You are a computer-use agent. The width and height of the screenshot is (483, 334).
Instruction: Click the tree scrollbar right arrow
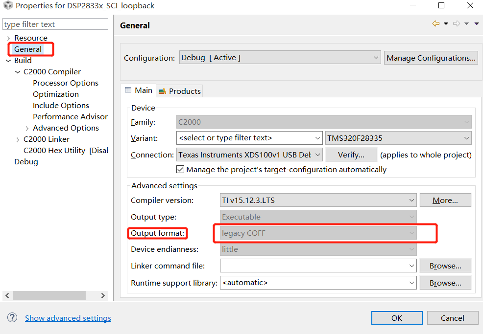[103, 295]
